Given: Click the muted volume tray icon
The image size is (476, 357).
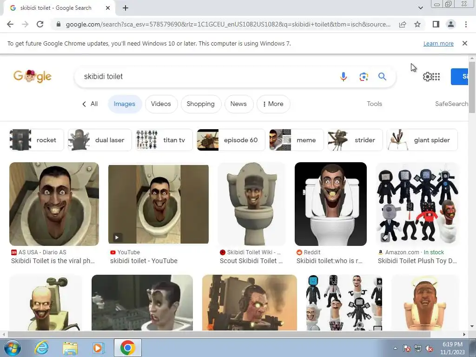Looking at the screenshot, I should click(429, 348).
